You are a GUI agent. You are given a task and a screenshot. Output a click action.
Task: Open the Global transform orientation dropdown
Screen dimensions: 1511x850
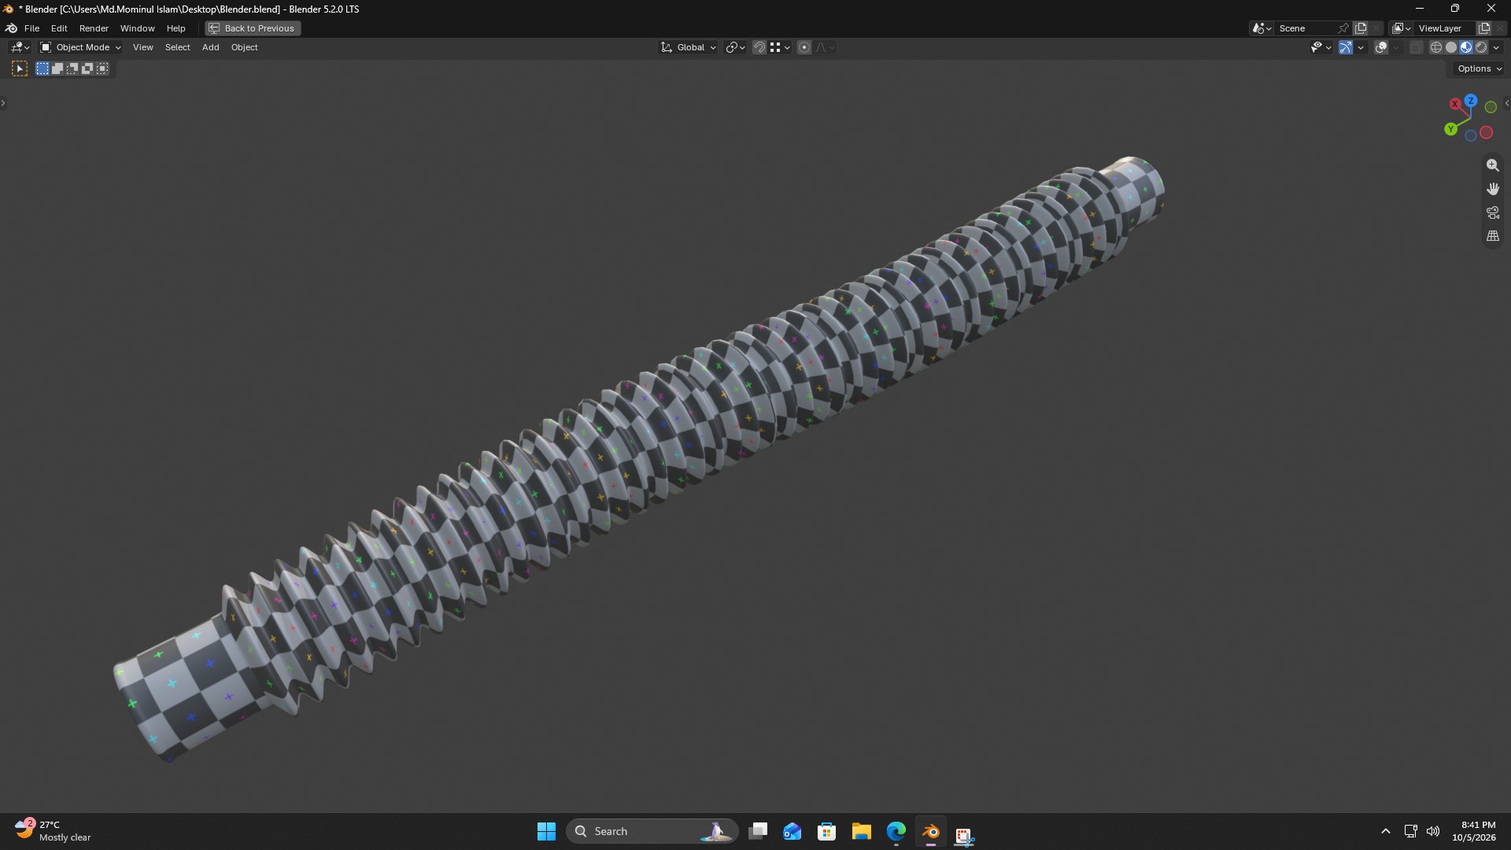click(689, 47)
